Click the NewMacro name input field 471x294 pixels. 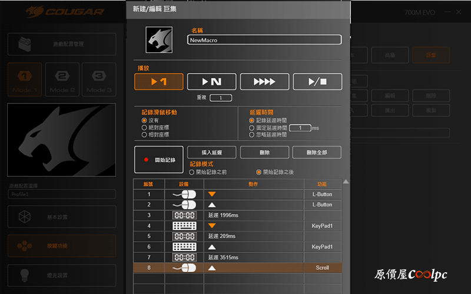264,40
